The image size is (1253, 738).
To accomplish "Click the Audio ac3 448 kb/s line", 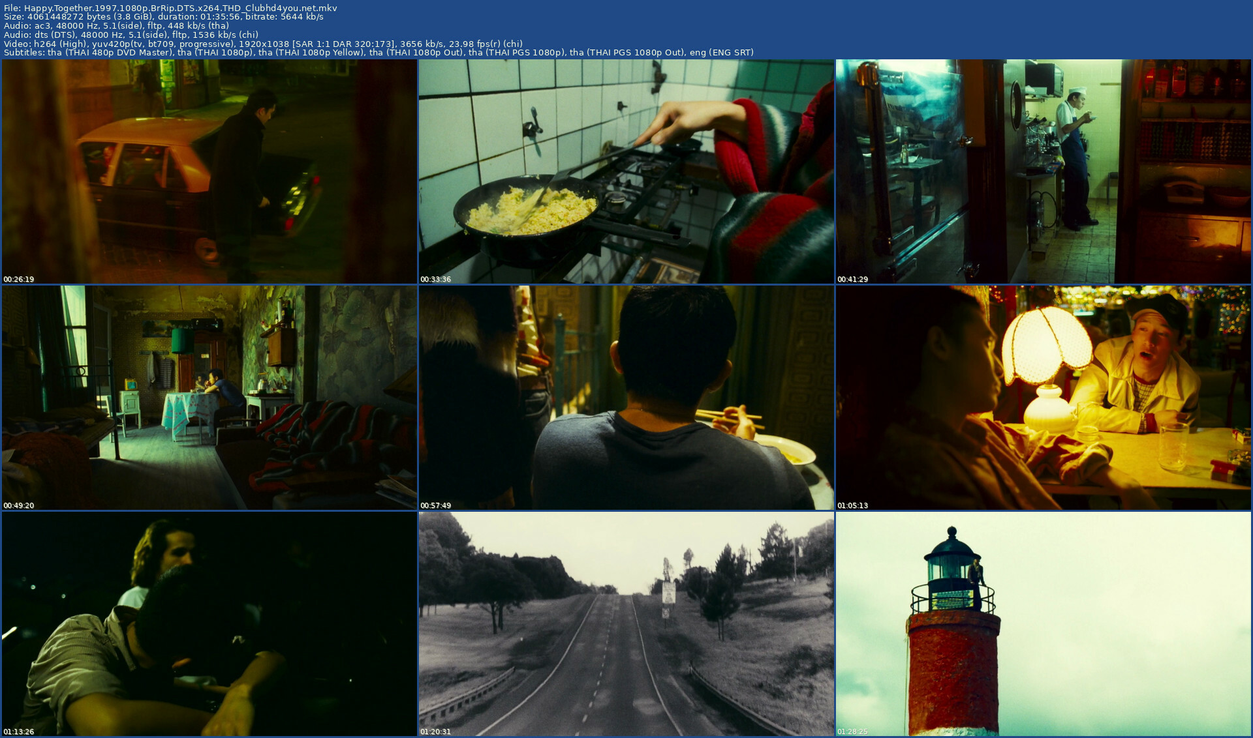I will pyautogui.click(x=116, y=26).
